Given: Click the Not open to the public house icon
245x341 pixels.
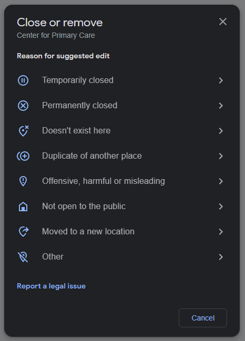Looking at the screenshot, I should click(x=23, y=206).
